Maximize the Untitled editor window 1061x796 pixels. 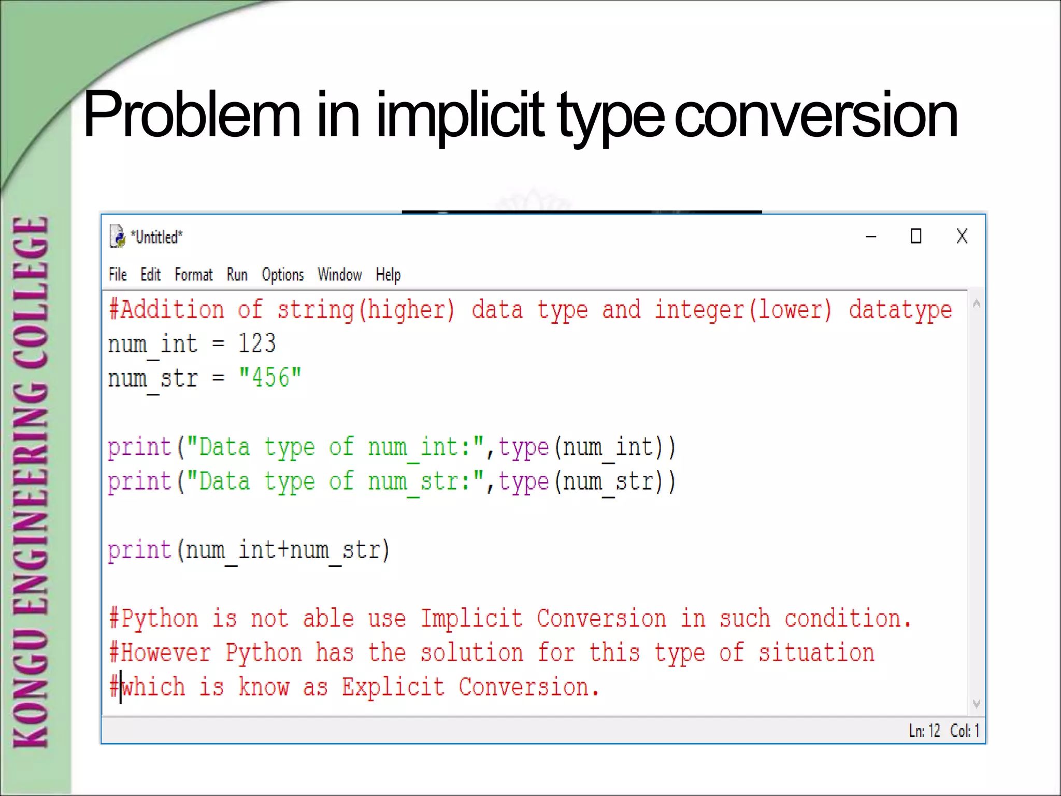916,236
